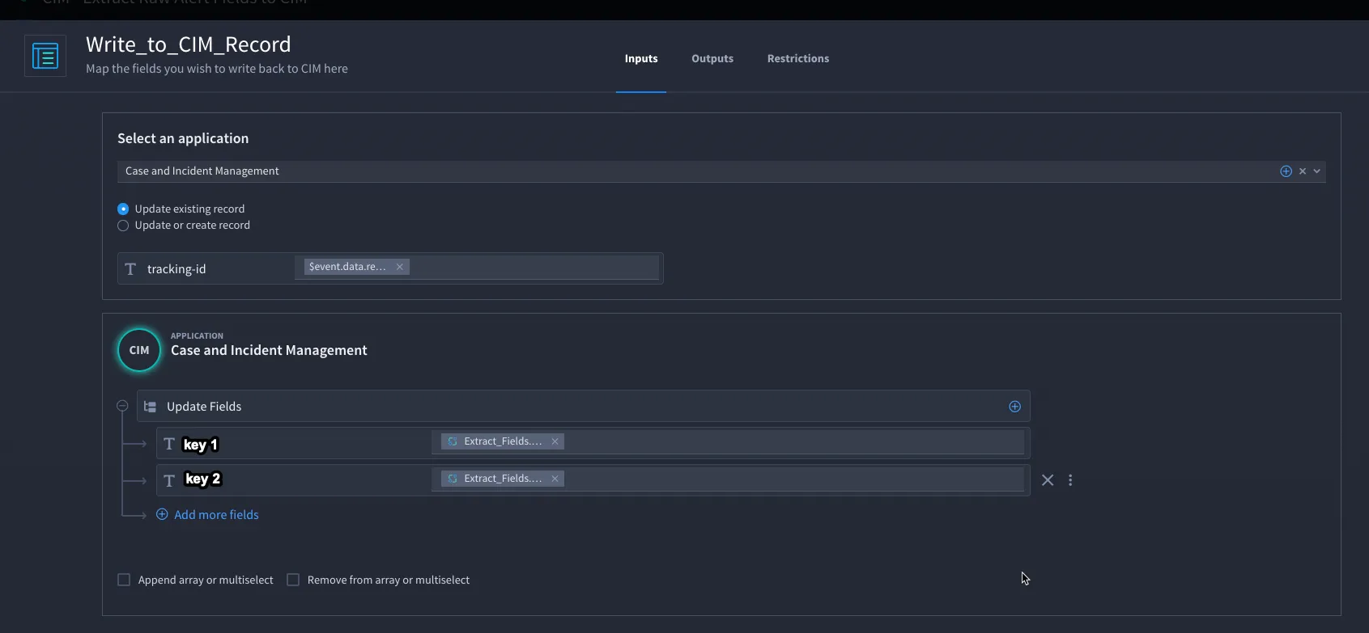1369x633 pixels.
Task: Click Add more fields link
Action: click(216, 515)
